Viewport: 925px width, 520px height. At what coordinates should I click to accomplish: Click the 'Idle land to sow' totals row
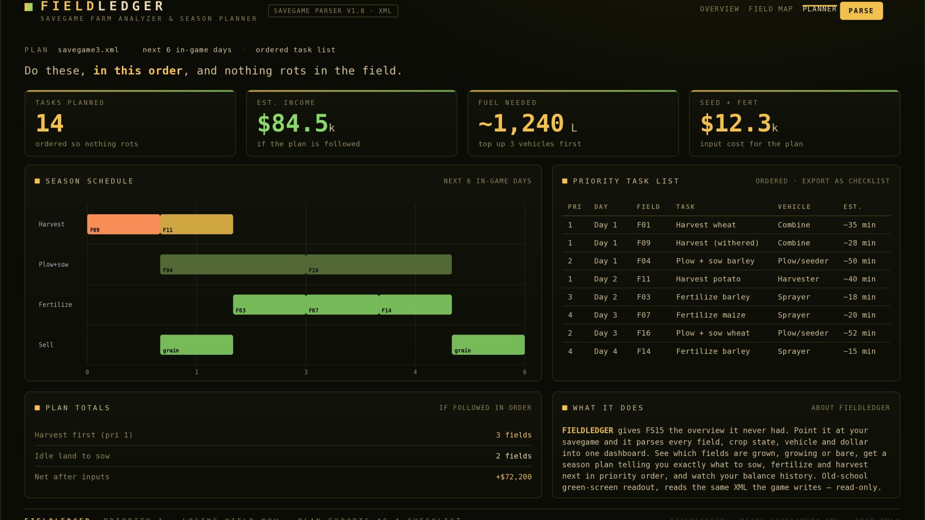(x=283, y=456)
